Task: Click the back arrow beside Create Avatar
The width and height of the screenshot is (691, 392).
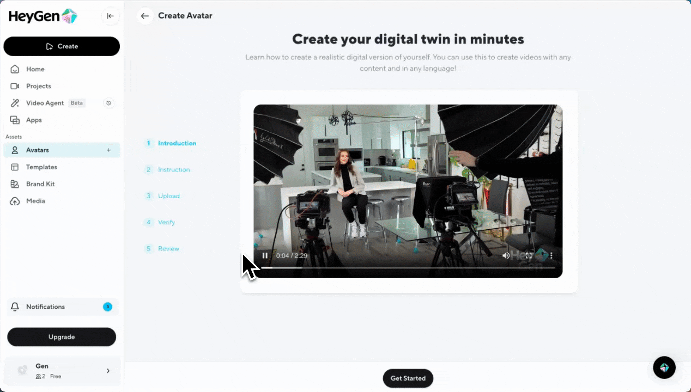Action: pos(144,16)
